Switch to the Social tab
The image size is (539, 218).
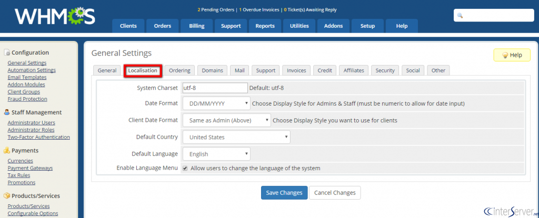(413, 70)
